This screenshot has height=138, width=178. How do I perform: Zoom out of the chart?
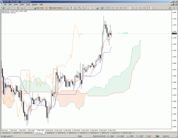click(84, 8)
